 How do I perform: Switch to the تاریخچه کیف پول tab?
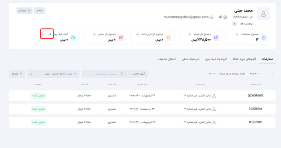click(216, 59)
